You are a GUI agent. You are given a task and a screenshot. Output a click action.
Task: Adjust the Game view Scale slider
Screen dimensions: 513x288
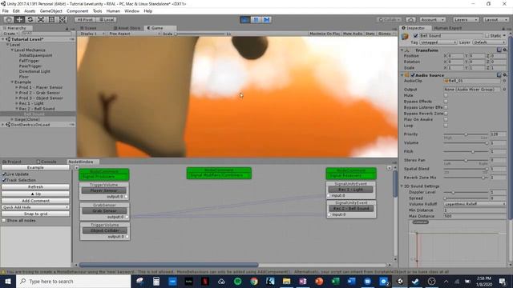200,34
